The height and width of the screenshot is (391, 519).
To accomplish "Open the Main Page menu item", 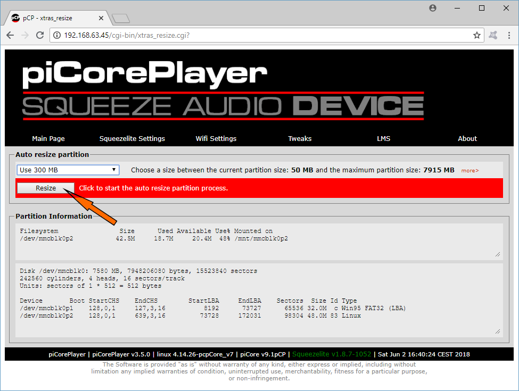I will pos(48,139).
